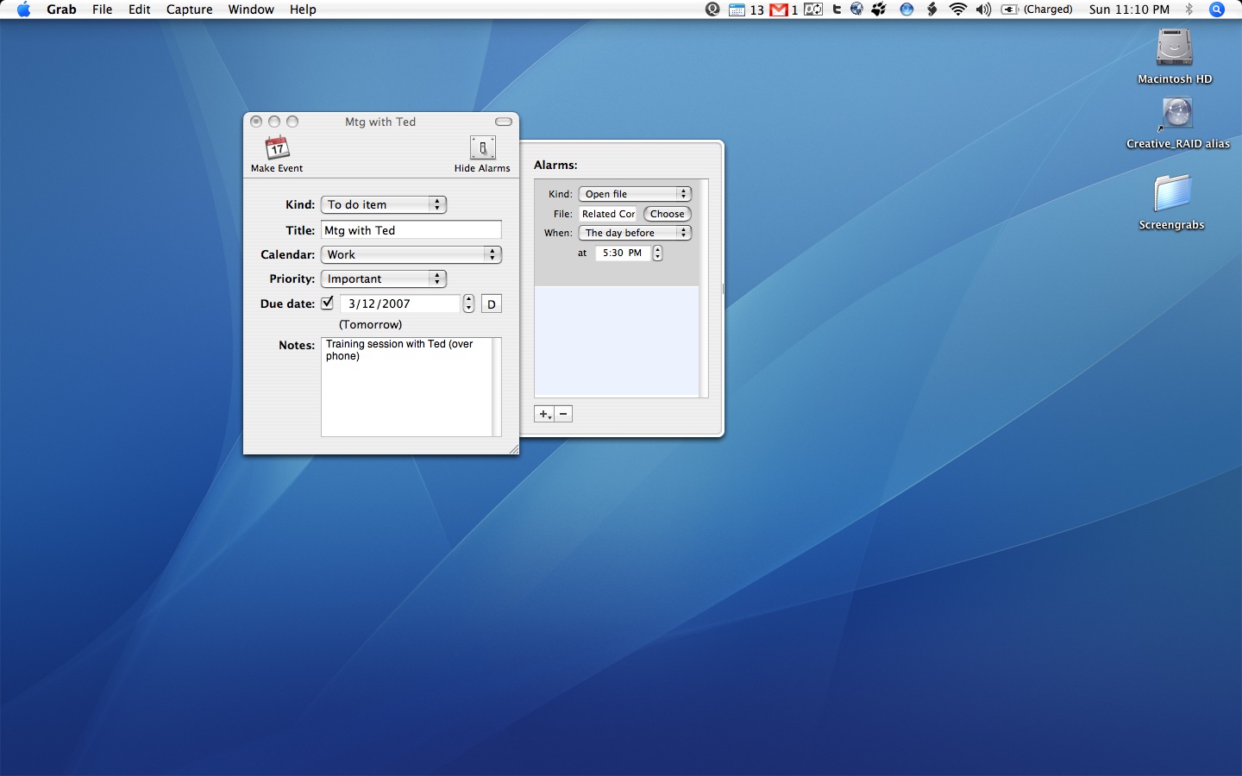The image size is (1242, 776).
Task: Open Spotlight search in menu bar
Action: coord(1217,9)
